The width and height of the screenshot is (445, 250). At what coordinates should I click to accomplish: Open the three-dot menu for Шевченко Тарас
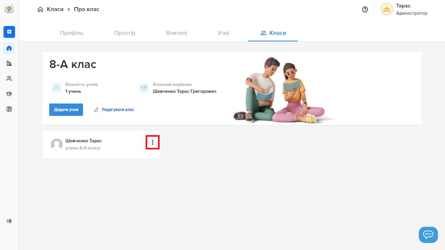[x=152, y=142]
